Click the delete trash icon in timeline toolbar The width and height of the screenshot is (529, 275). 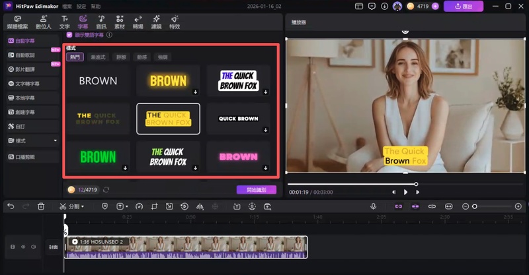(41, 206)
